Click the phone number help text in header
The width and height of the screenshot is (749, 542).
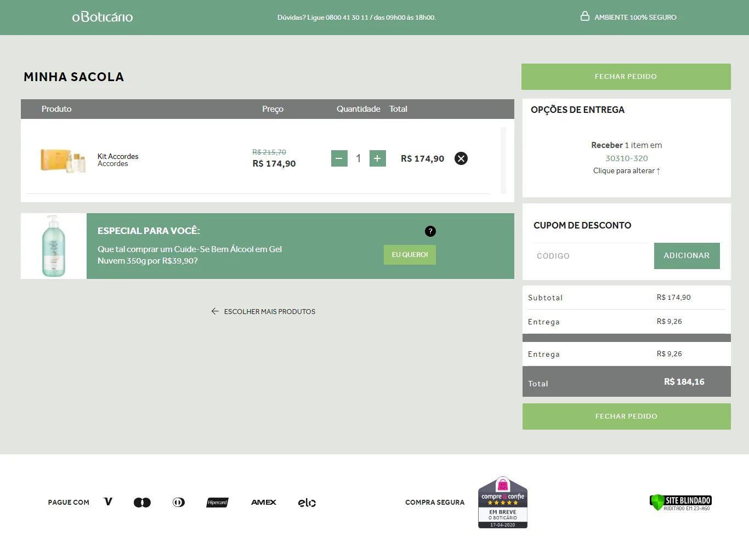(356, 18)
